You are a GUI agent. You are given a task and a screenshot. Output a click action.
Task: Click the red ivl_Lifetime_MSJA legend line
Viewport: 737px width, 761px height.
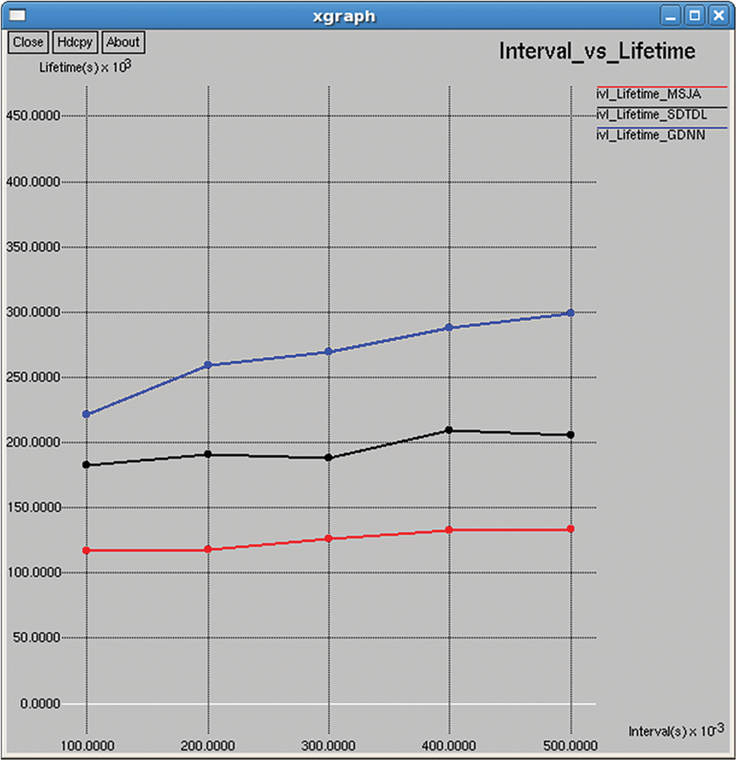coord(661,87)
